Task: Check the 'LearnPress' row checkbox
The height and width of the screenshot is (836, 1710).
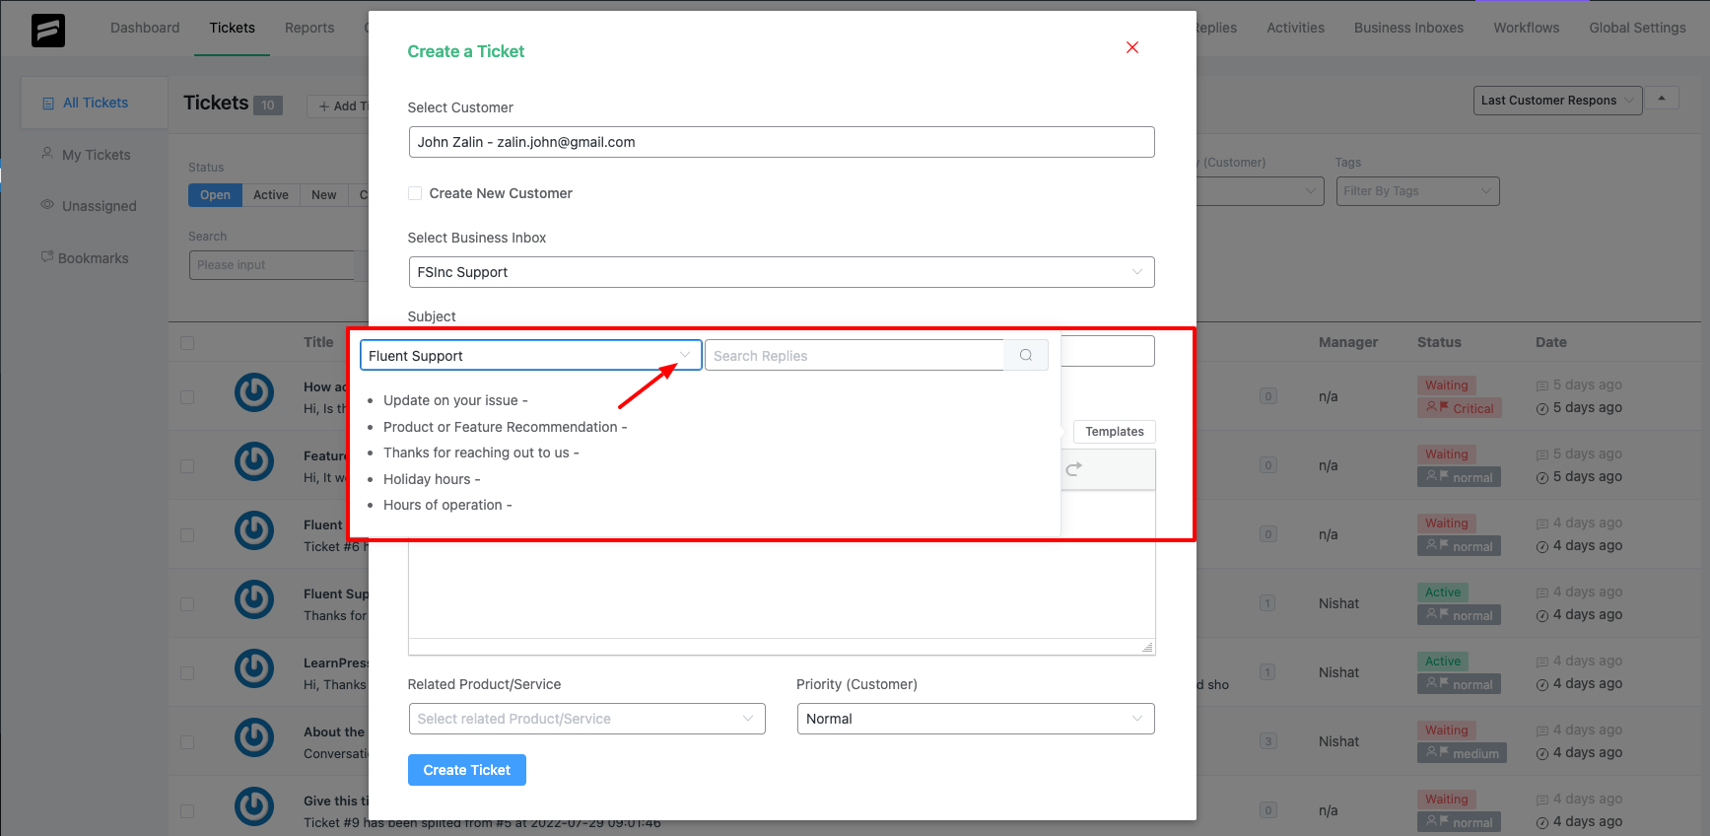Action: point(187,673)
